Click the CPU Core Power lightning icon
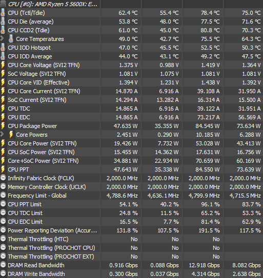 [x=3, y=143]
